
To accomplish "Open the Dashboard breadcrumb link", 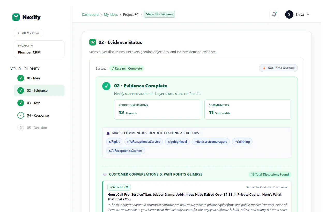I will point(90,14).
